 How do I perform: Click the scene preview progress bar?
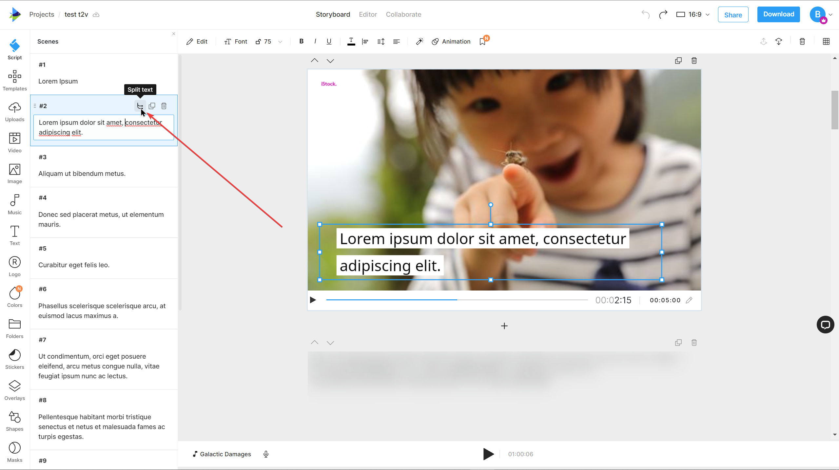coord(457,300)
